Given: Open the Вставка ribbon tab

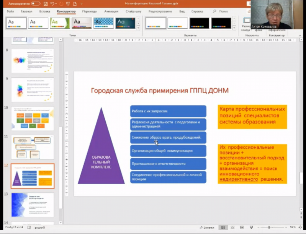Looking at the screenshot, I should click(44, 11).
